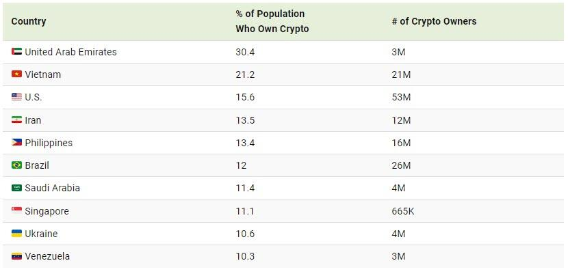This screenshot has width=568, height=276.
Task: Select the United Arab Emirates country name
Action: click(70, 52)
